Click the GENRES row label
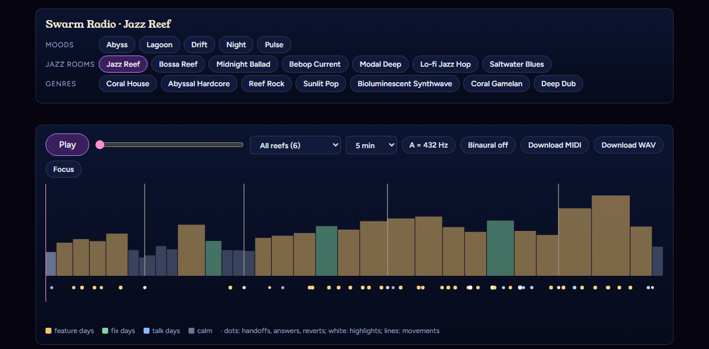Viewport: 709px width, 349px height. pyautogui.click(x=61, y=84)
